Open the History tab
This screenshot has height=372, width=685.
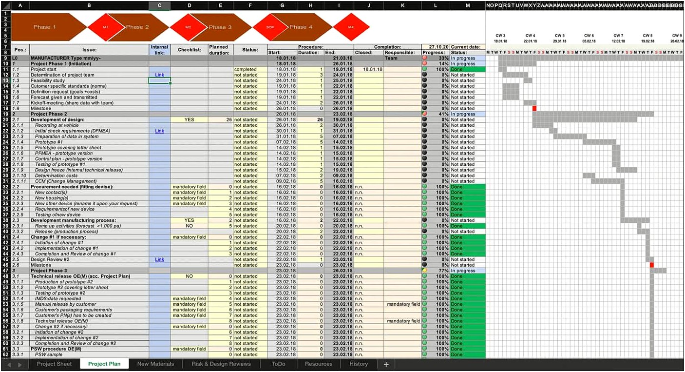(x=359, y=364)
